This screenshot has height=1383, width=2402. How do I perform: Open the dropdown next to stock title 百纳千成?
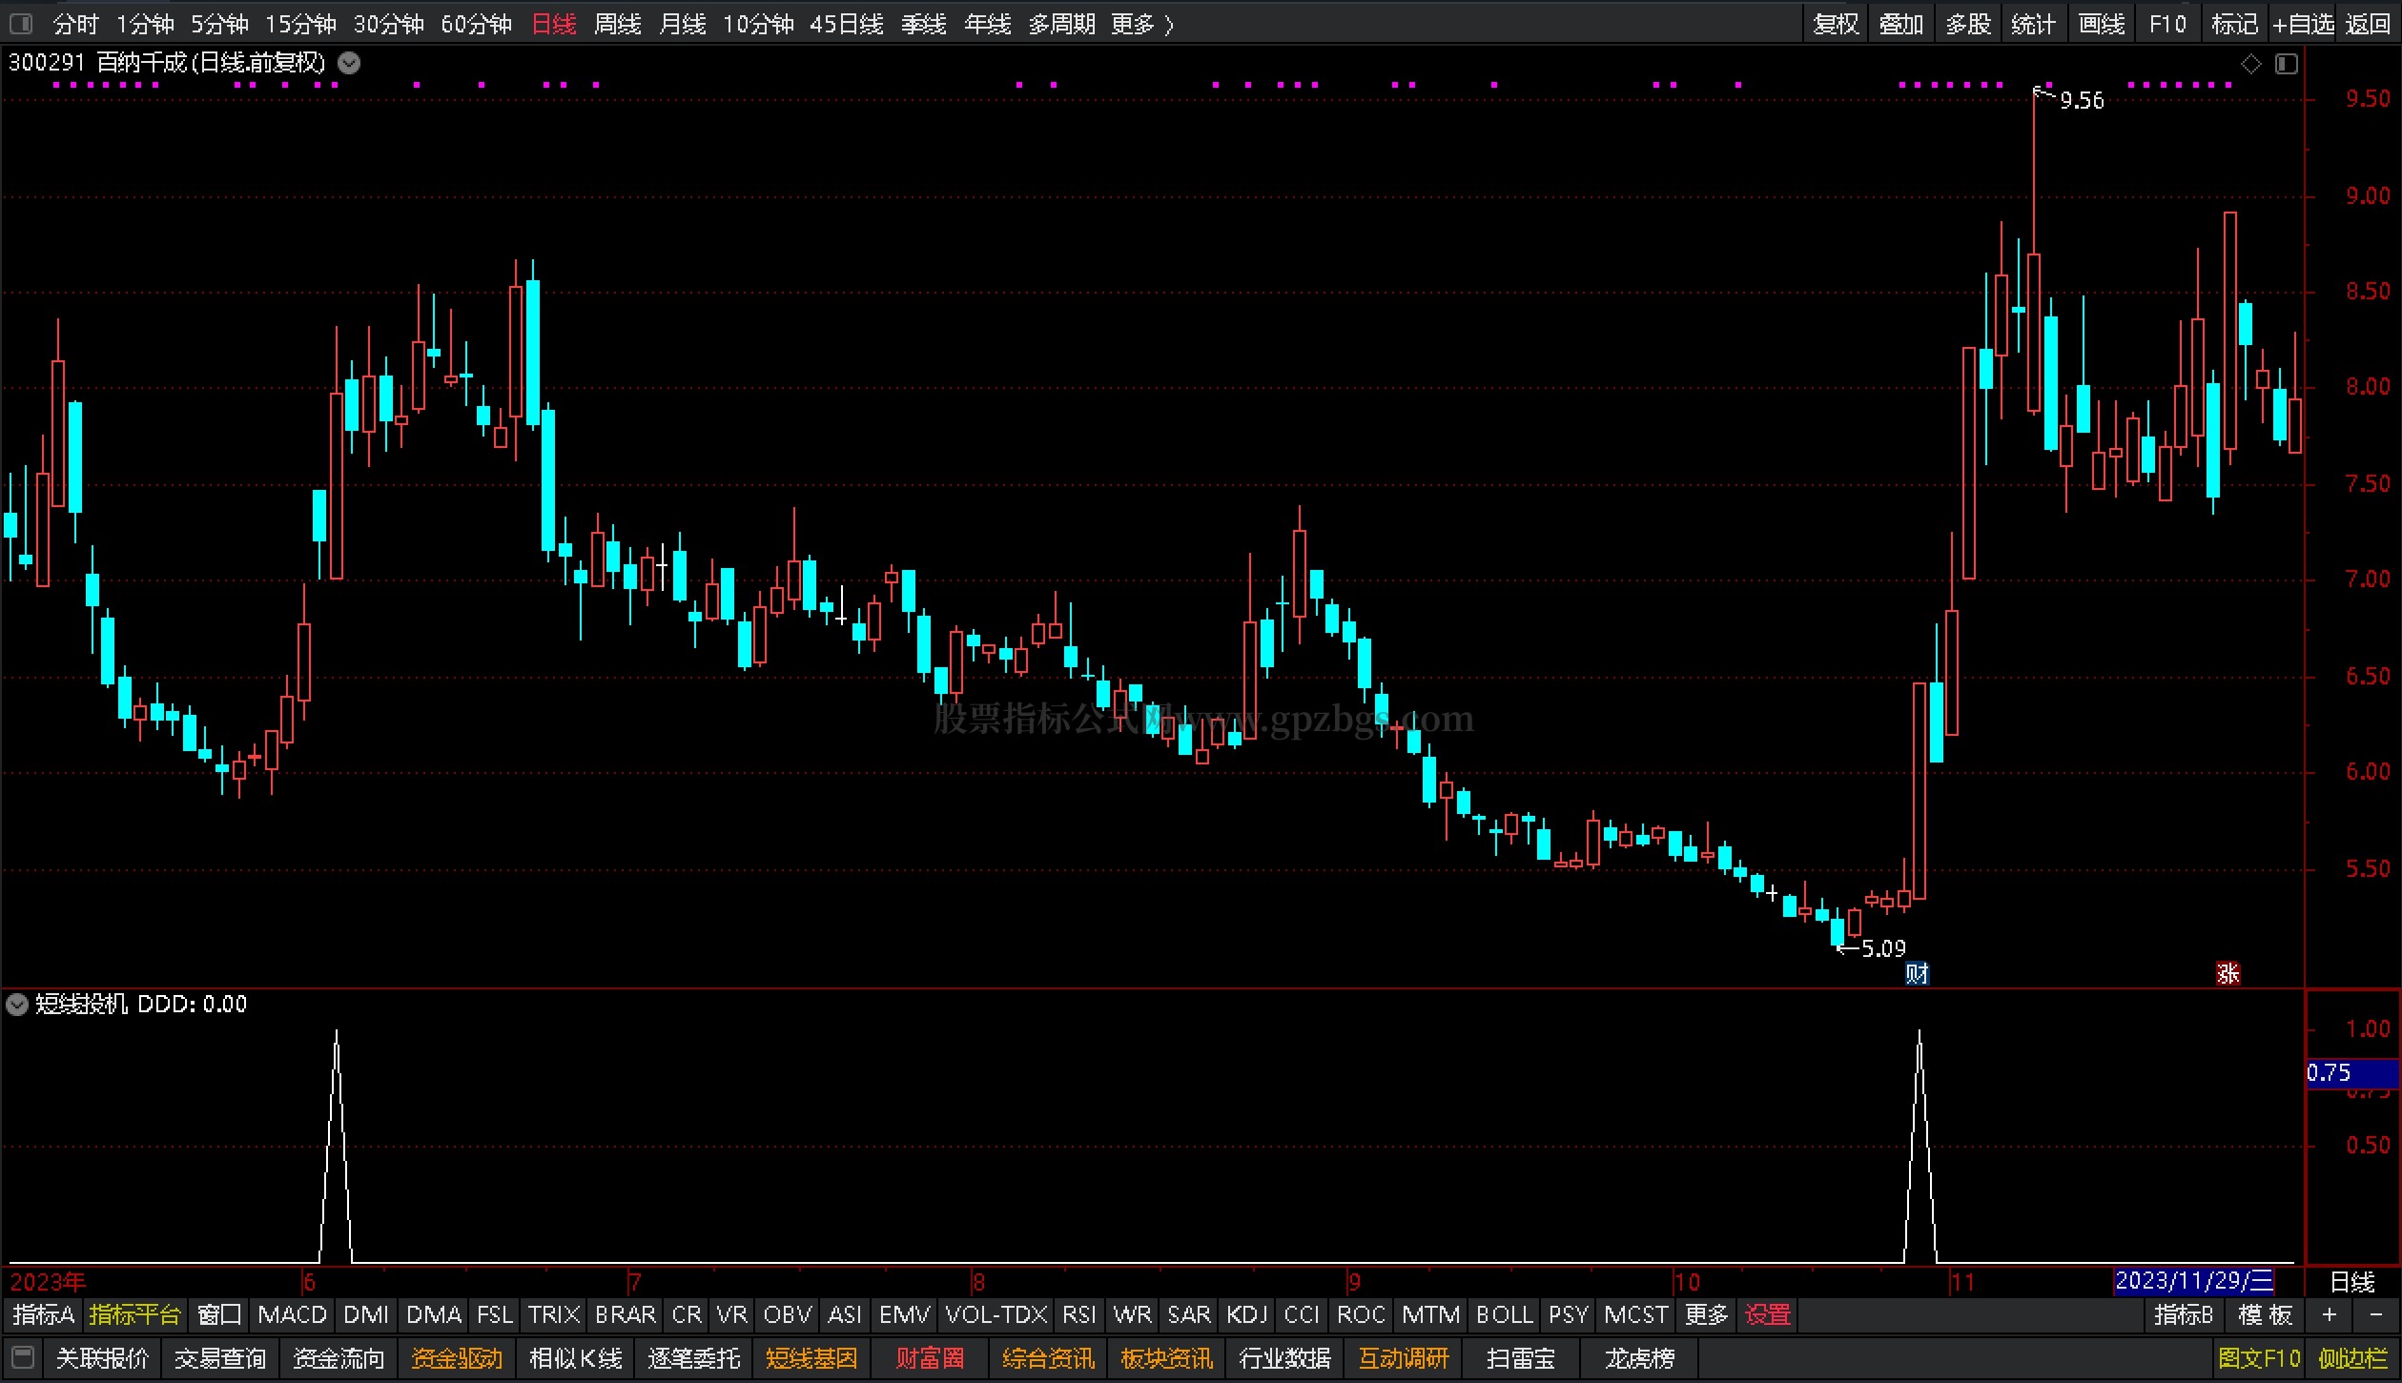click(350, 64)
